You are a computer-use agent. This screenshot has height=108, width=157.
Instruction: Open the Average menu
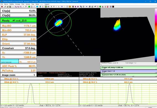pos(18,4)
